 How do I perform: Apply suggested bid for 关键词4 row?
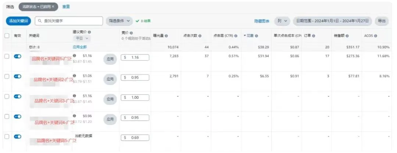[x=110, y=119]
